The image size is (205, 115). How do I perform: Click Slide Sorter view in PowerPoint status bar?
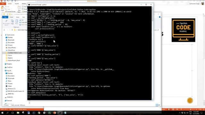[173, 109]
